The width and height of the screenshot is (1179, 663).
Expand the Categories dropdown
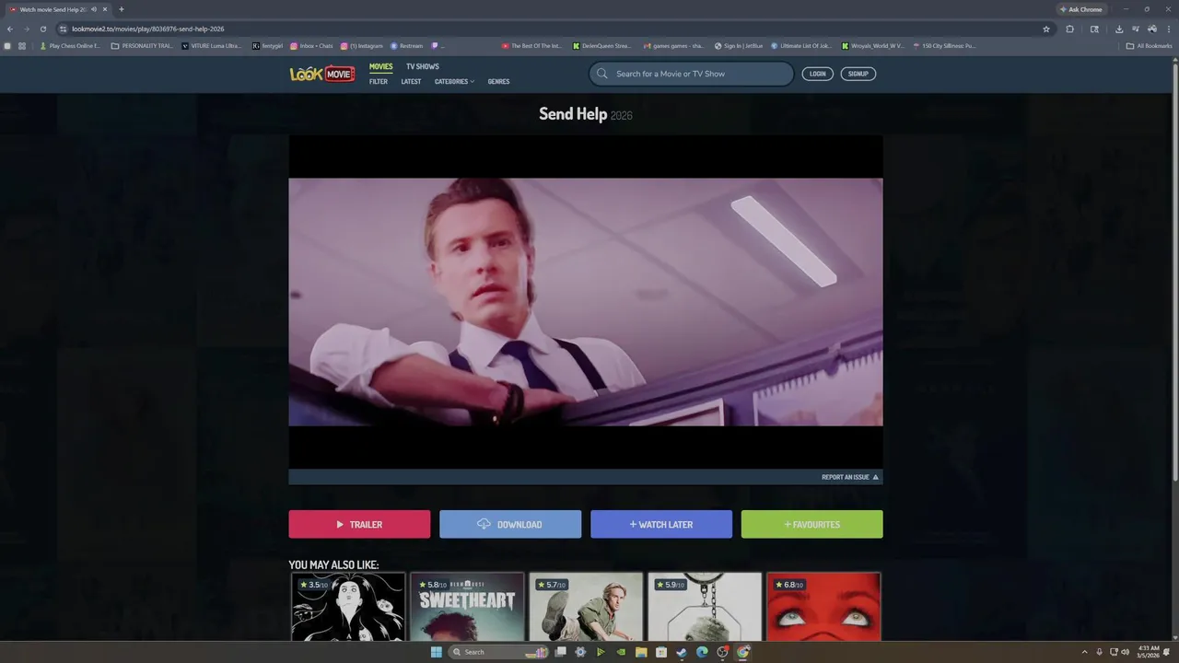click(x=454, y=82)
